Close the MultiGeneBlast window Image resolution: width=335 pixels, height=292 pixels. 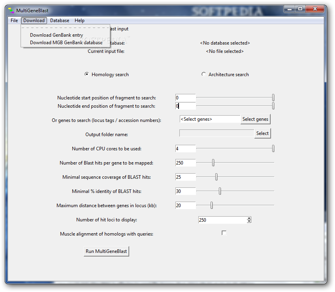315,9
